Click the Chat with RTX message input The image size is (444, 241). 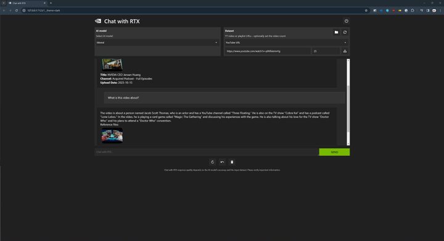(207, 152)
